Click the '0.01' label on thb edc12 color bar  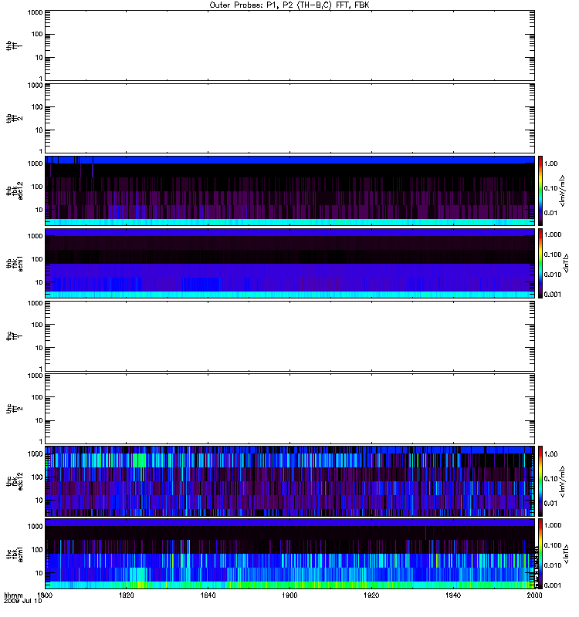tap(550, 213)
